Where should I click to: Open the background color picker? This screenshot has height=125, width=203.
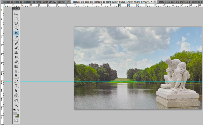pos(18,116)
